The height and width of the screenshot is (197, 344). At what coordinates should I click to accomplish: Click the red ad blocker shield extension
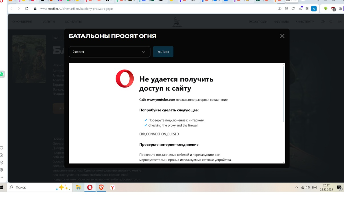[x=333, y=9]
